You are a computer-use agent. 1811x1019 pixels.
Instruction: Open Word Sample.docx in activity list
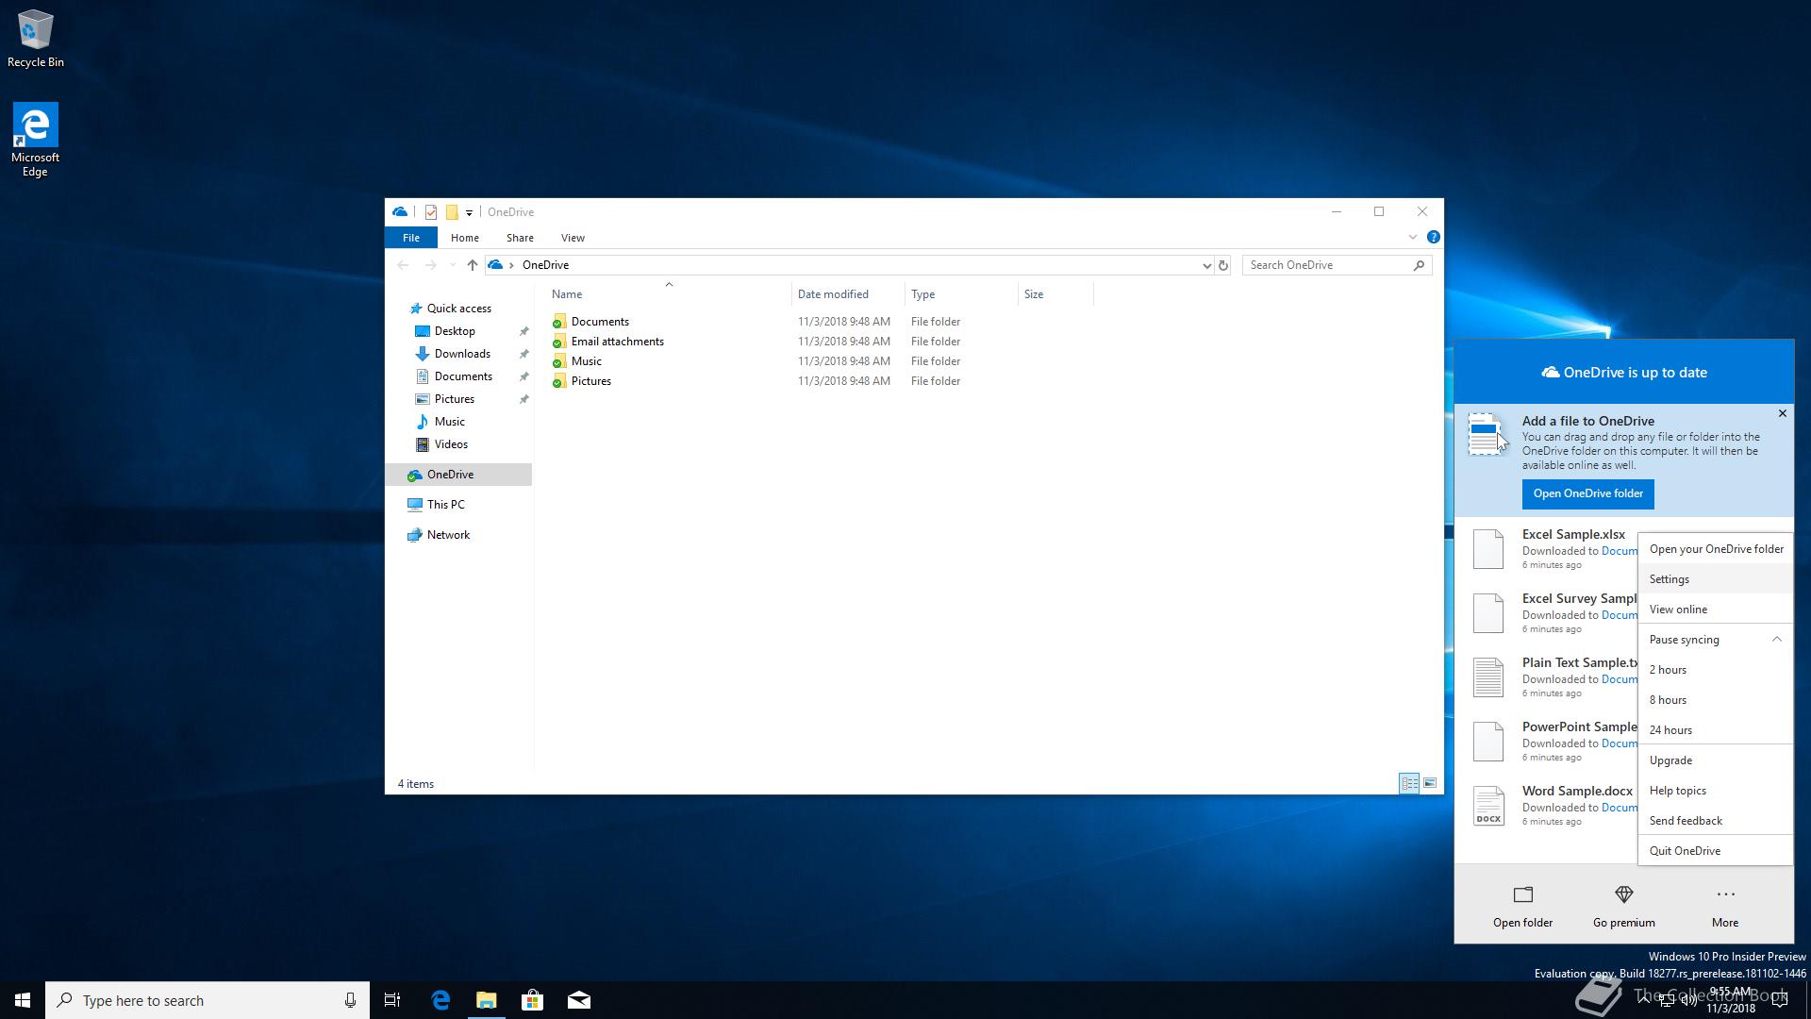(1577, 791)
